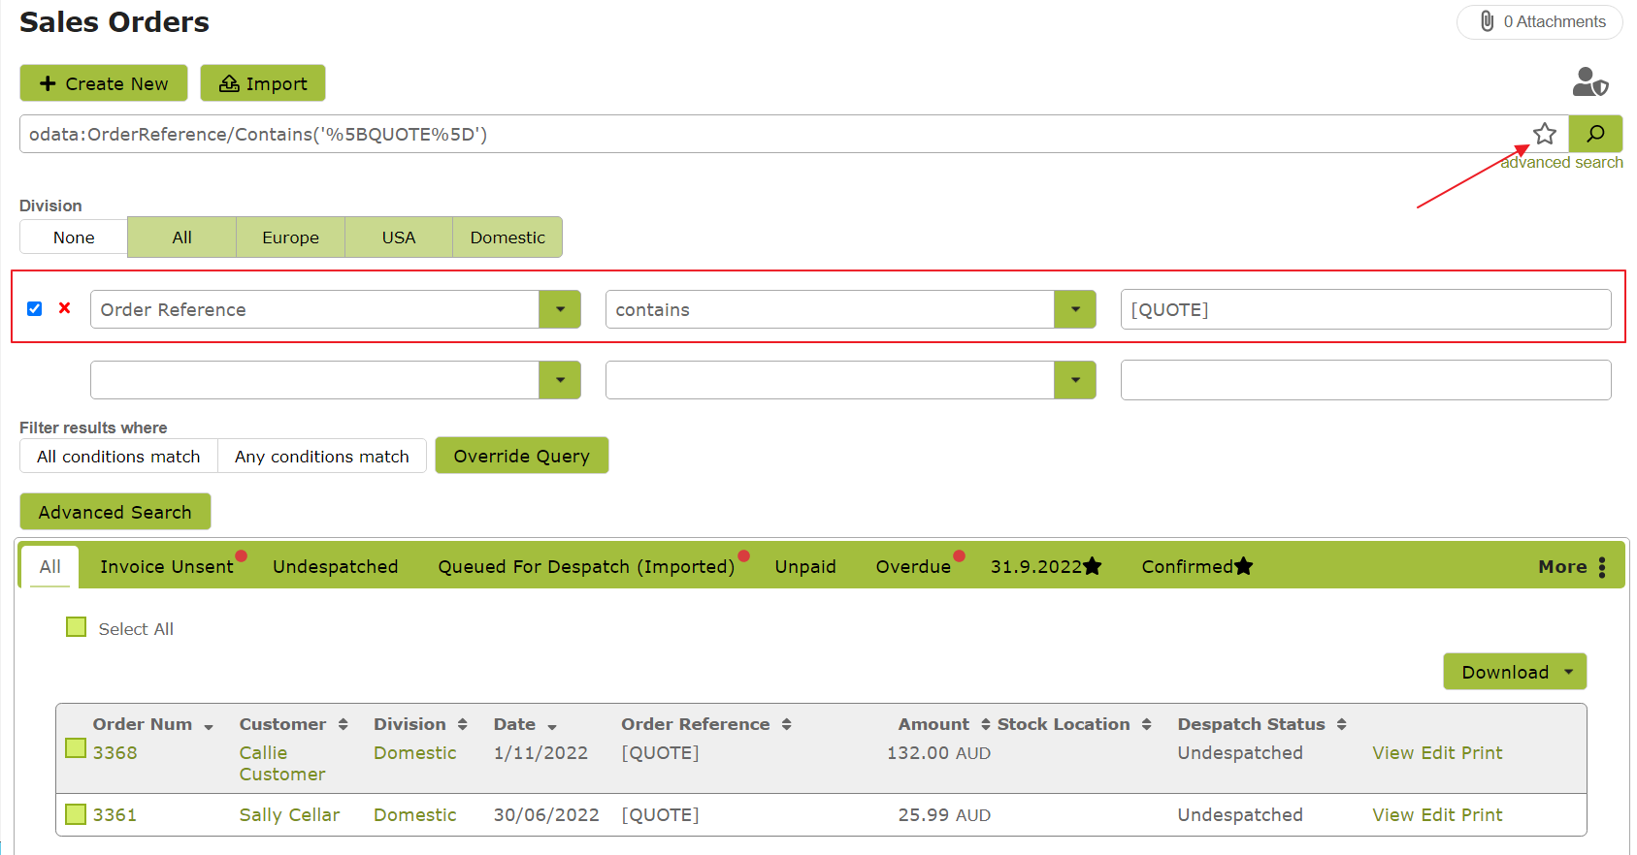This screenshot has height=855, width=1637.
Task: Open the user permissions shield icon
Action: [x=1590, y=82]
